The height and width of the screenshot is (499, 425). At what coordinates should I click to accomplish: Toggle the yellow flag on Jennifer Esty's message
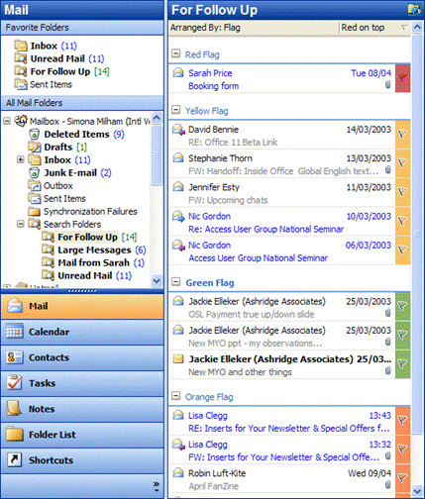coord(402,192)
